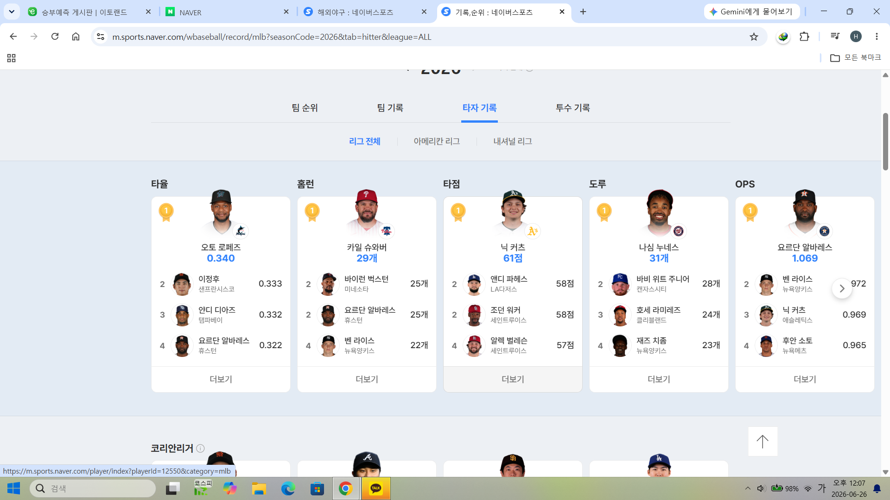Open 후안 소토 OPS row
Viewport: 890px width, 500px height.
[805, 345]
